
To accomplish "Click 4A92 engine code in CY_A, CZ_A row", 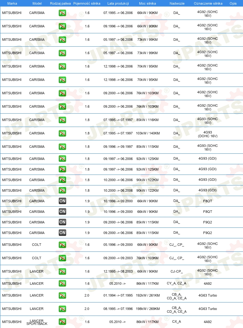I will pos(208,283).
